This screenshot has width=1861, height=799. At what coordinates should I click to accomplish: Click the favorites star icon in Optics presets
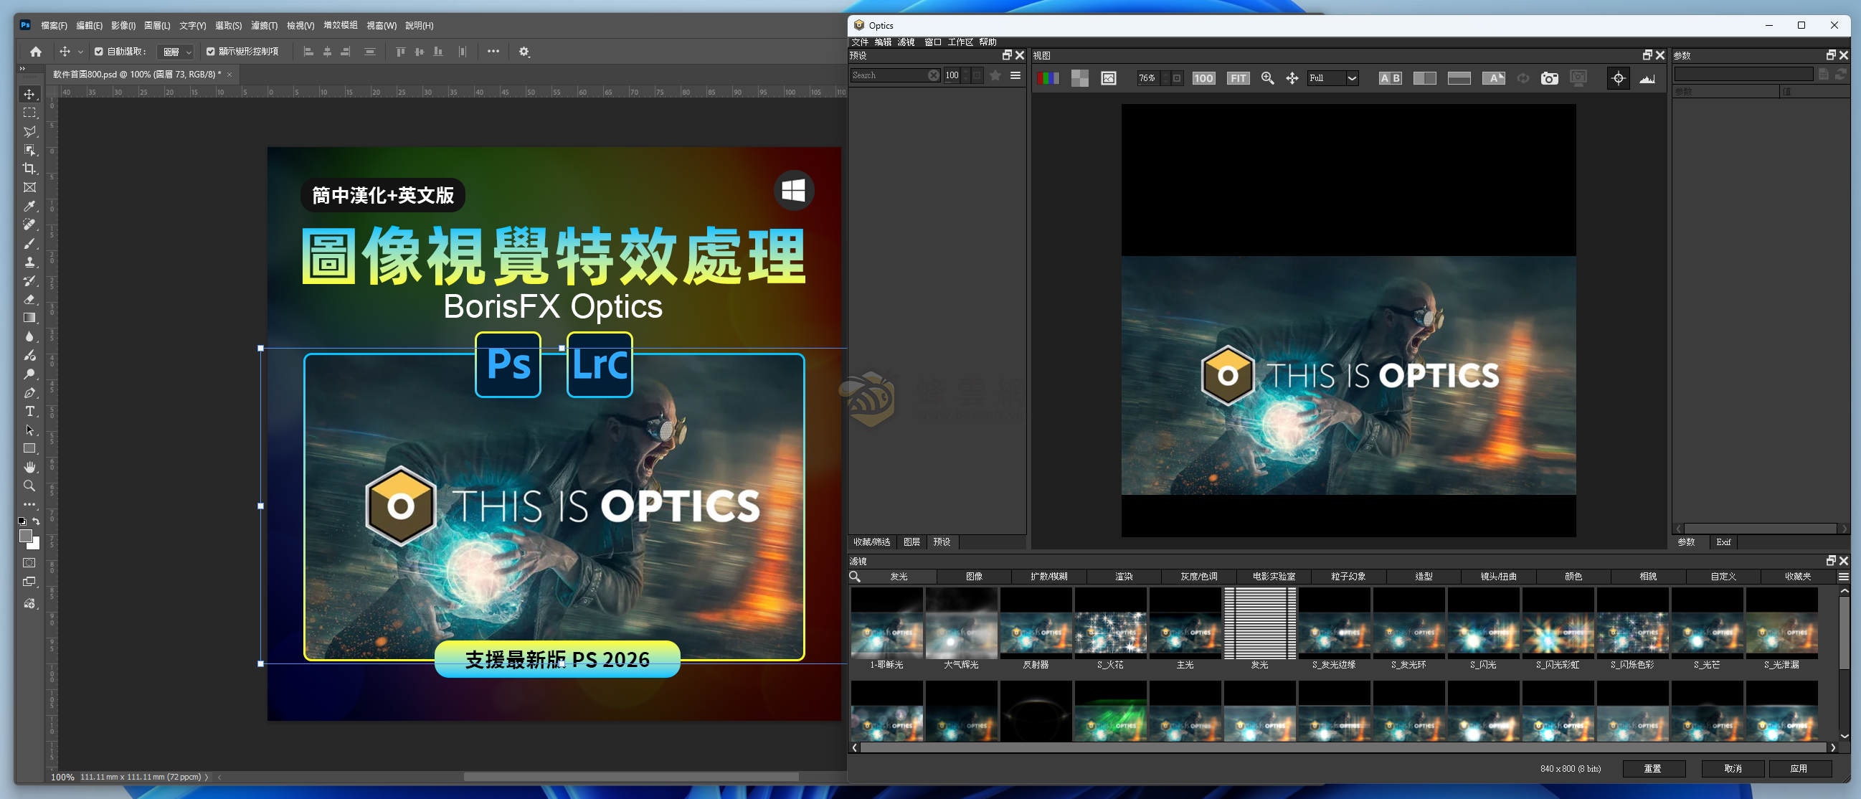point(995,75)
